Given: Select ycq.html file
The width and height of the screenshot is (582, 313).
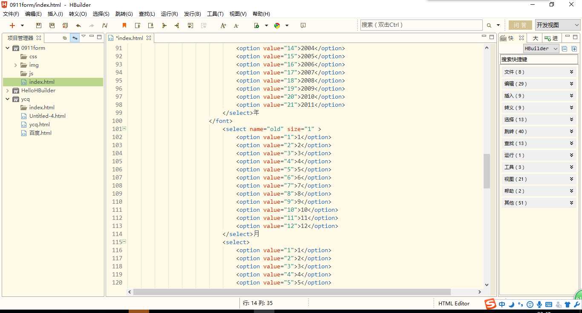Looking at the screenshot, I should click(x=39, y=125).
